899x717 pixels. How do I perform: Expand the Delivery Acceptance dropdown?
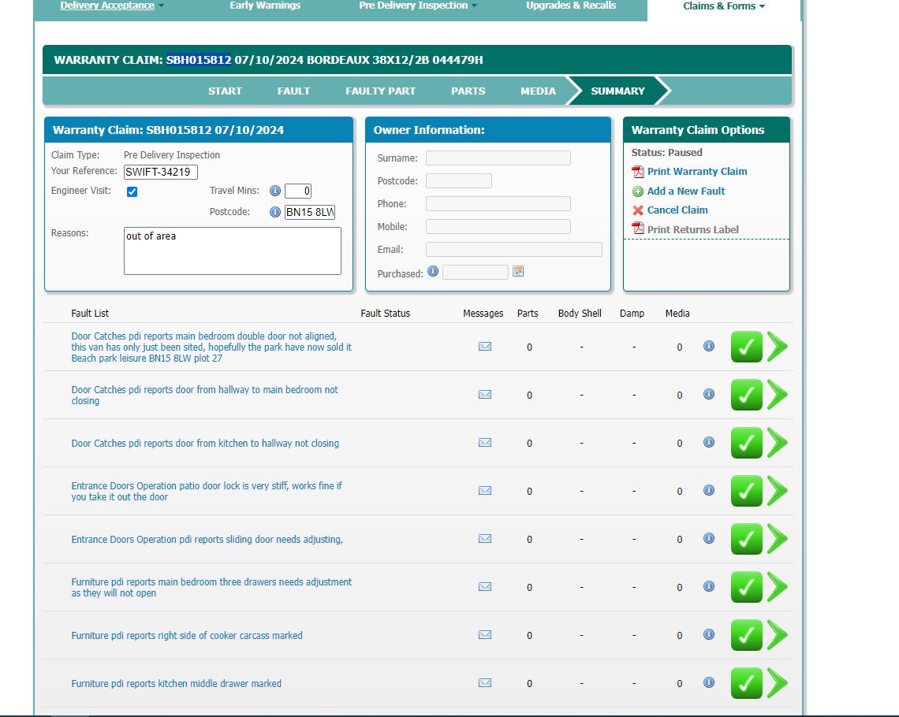point(112,6)
